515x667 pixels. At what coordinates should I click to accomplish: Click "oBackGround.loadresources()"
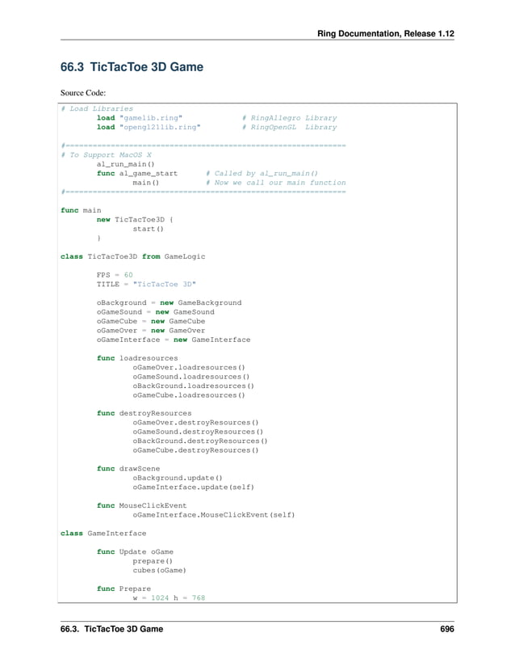[x=194, y=386]
